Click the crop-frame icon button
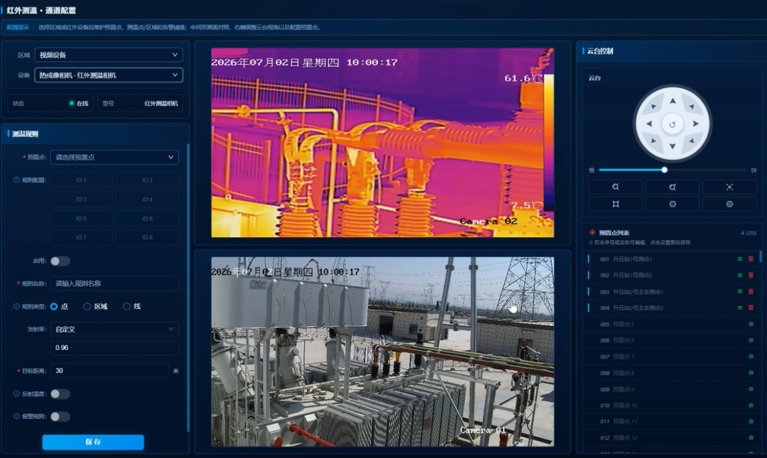This screenshot has width=767, height=458. (x=615, y=204)
